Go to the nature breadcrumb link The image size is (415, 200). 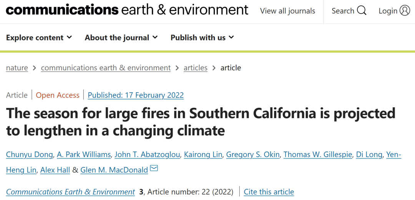[17, 68]
